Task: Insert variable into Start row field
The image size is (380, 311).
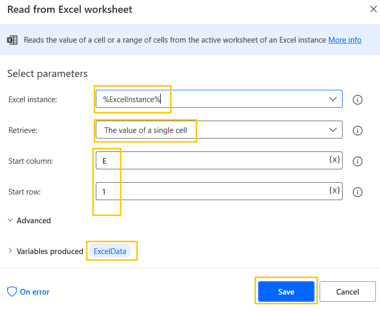Action: pos(334,190)
